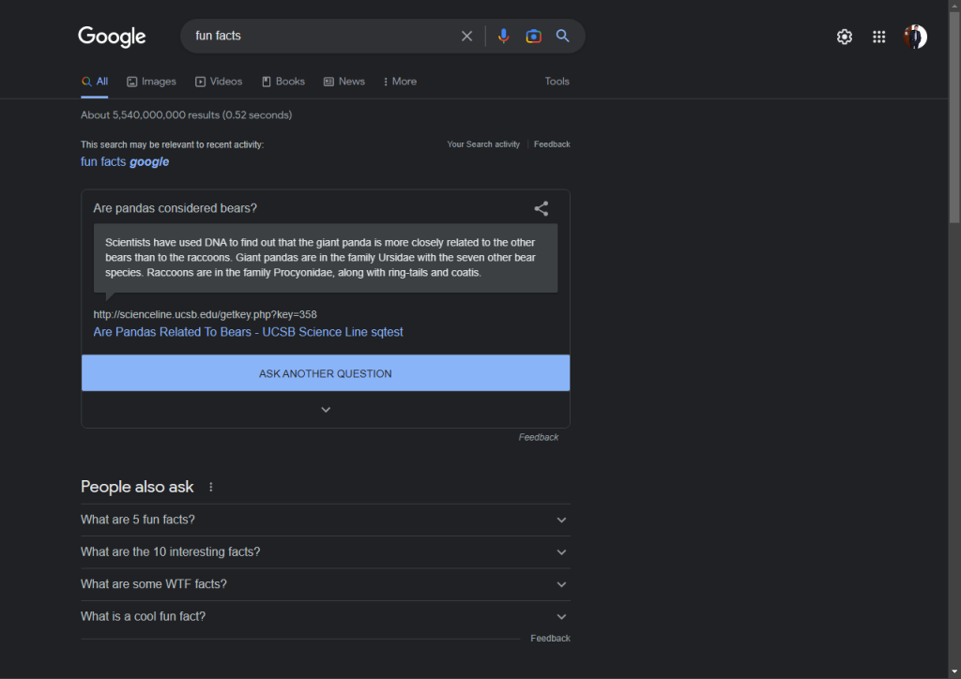Switch to the Videos tab
The image size is (961, 679).
pyautogui.click(x=219, y=82)
